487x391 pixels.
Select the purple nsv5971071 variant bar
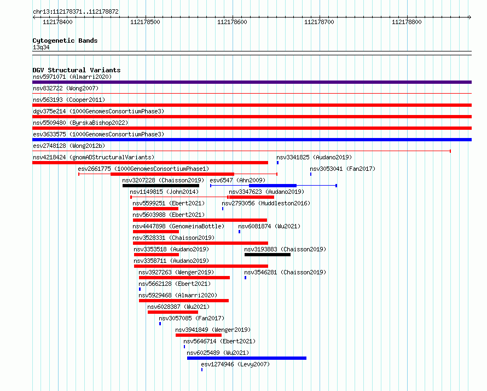[252, 82]
